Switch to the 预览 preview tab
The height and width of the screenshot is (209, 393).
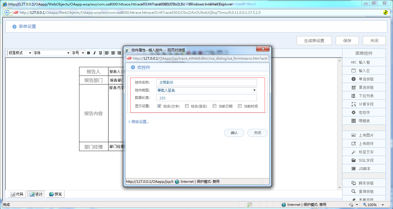pyautogui.click(x=55, y=194)
